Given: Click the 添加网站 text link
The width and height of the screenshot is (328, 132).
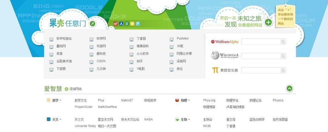Looking at the screenshot, I should pyautogui.click(x=75, y=89).
